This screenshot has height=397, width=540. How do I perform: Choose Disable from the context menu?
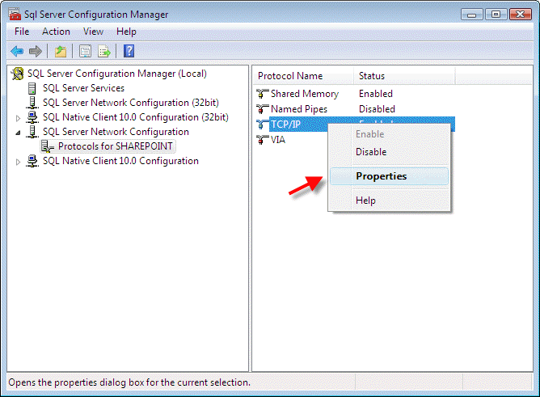(x=389, y=152)
